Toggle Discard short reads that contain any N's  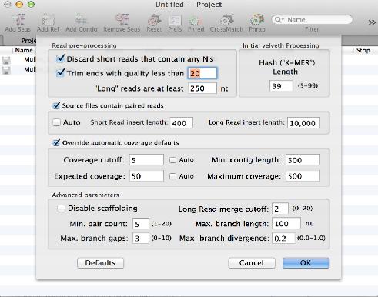pos(60,58)
